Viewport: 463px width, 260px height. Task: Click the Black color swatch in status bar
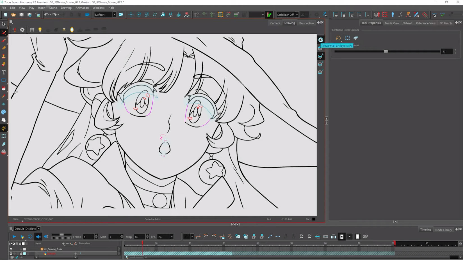314,219
